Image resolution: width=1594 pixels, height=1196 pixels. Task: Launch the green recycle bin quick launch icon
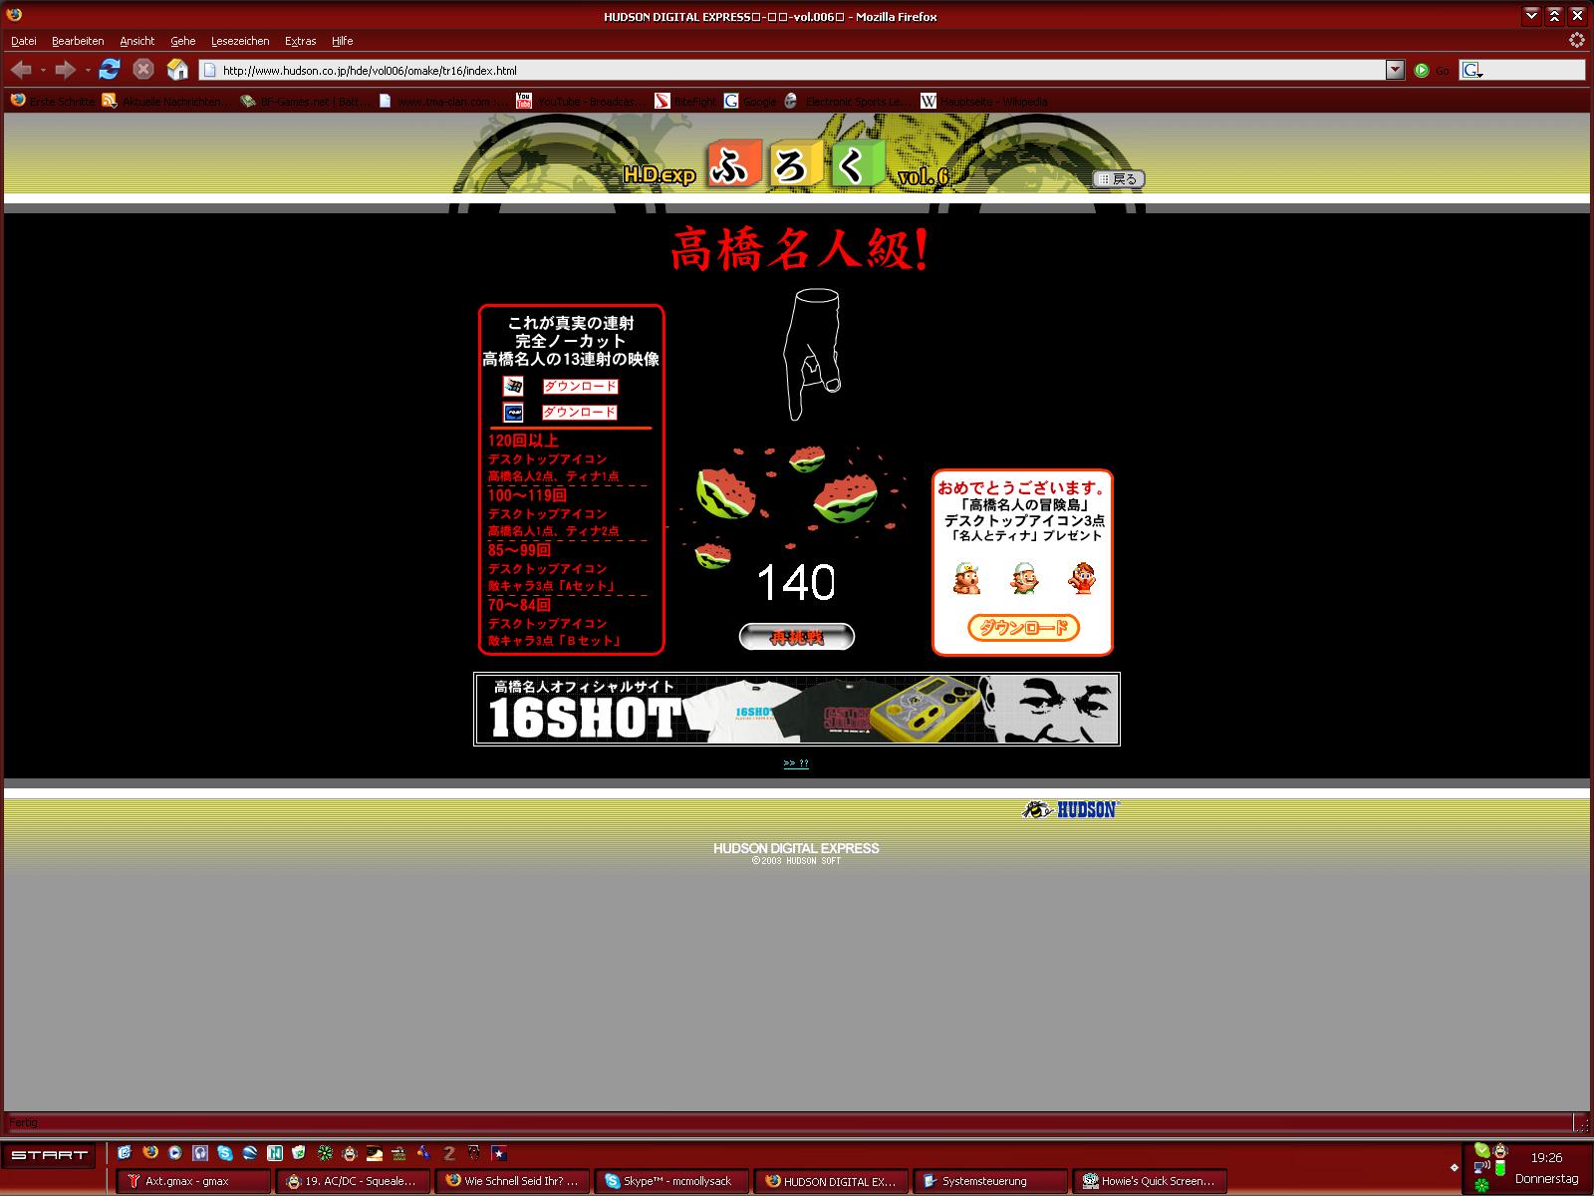(x=300, y=1153)
